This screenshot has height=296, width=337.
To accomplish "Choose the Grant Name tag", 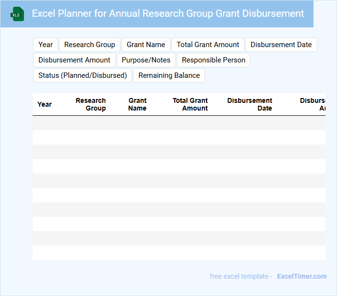I will click(146, 45).
